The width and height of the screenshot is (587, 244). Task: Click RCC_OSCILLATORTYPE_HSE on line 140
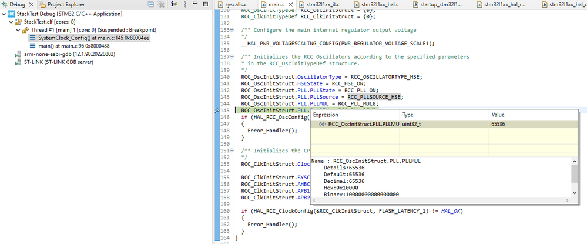click(x=385, y=77)
